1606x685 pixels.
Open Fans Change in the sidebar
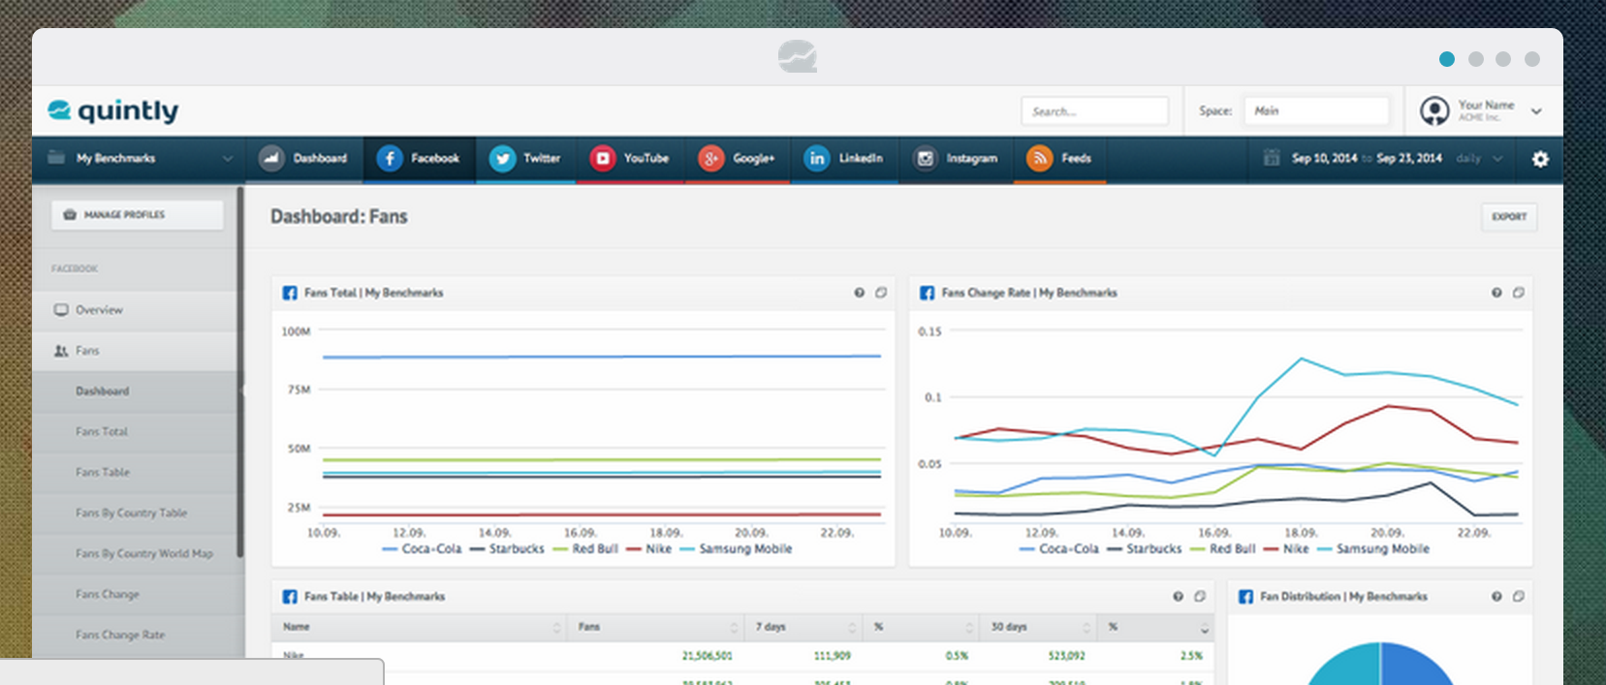[x=135, y=595]
